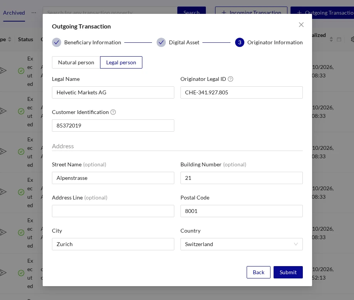Image resolution: width=354 pixels, height=300 pixels.
Task: Click the background Search button
Action: pyautogui.click(x=192, y=11)
